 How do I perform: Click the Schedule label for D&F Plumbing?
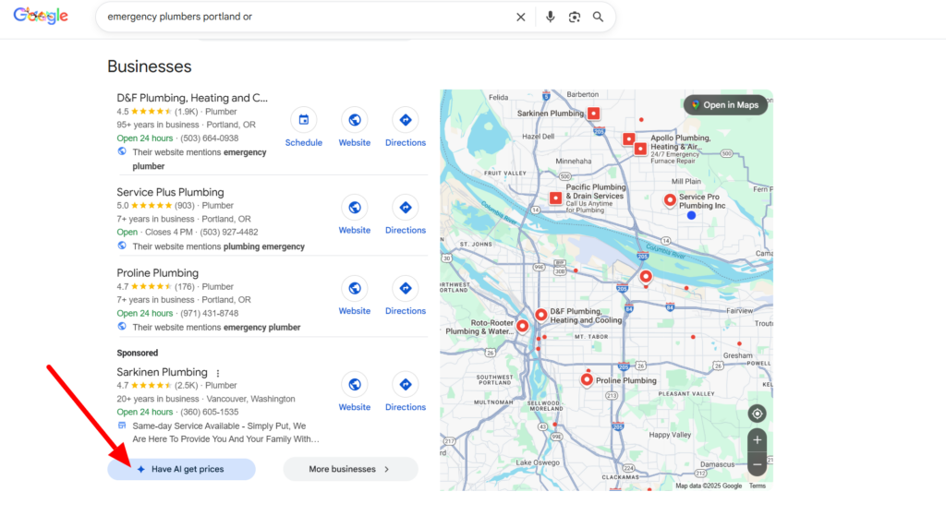(303, 143)
